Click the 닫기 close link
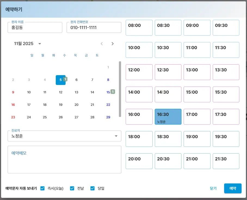 pyautogui.click(x=213, y=188)
